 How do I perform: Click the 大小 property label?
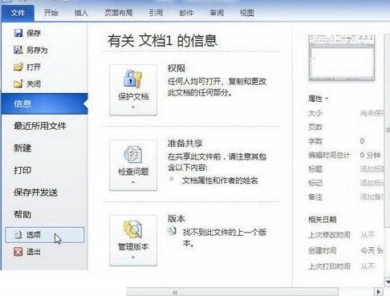(315, 113)
